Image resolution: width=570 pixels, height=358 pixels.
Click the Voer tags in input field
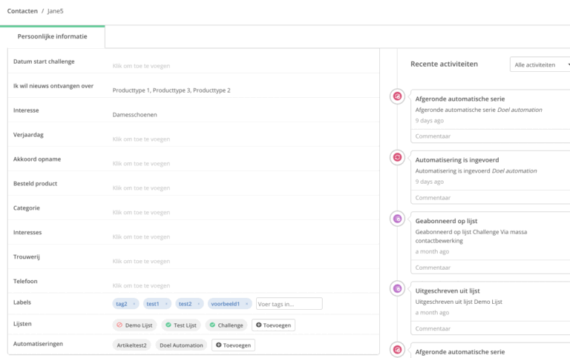click(289, 304)
